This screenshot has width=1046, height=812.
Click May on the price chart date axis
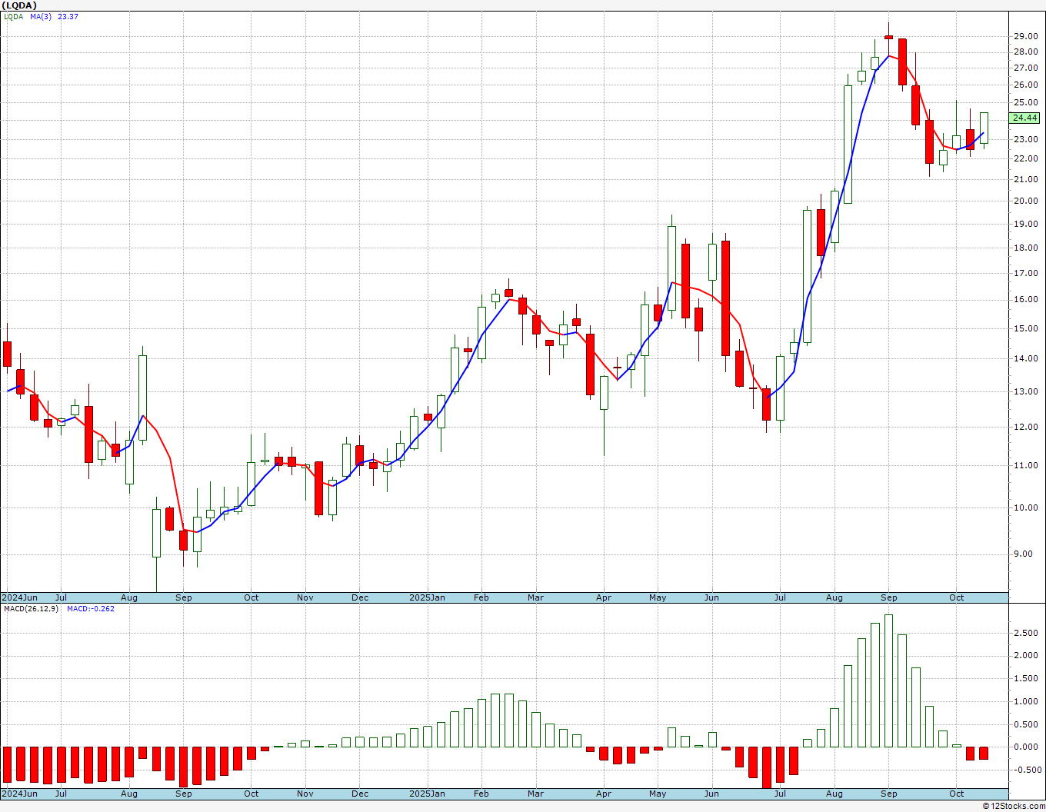click(658, 597)
